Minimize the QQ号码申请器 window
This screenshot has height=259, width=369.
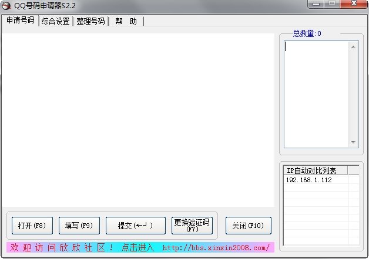coord(316,4)
